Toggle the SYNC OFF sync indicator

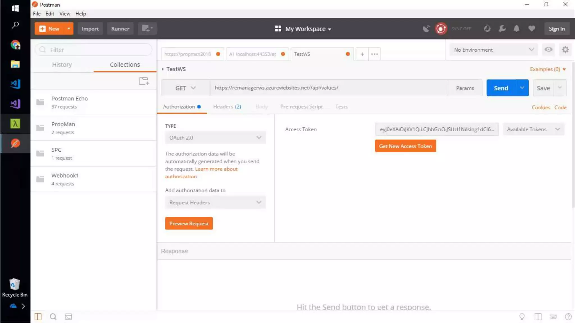441,29
